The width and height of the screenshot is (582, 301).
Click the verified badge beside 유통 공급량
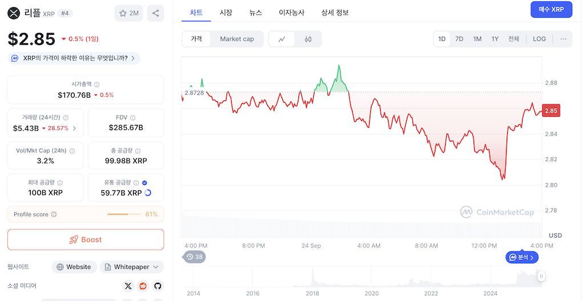145,183
